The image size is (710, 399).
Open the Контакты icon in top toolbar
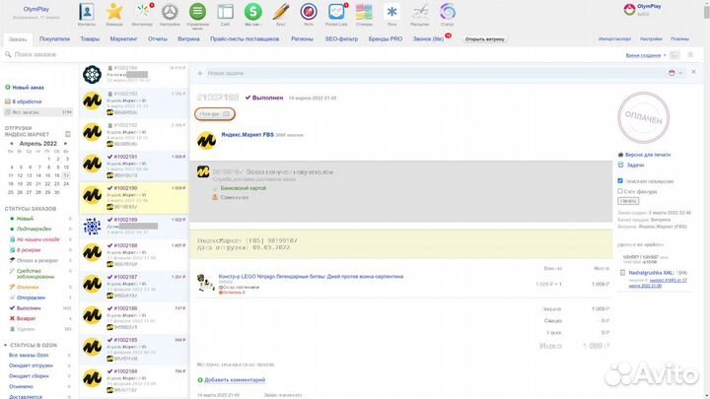click(87, 12)
